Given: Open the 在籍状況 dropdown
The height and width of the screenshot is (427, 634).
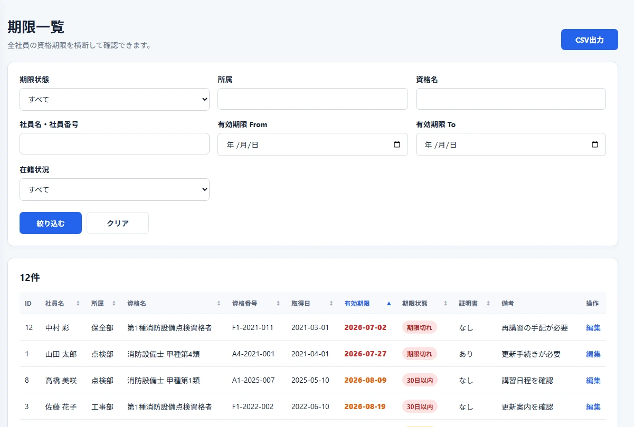Looking at the screenshot, I should (115, 189).
